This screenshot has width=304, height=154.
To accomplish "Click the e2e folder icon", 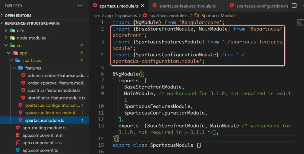I will 12,31.
